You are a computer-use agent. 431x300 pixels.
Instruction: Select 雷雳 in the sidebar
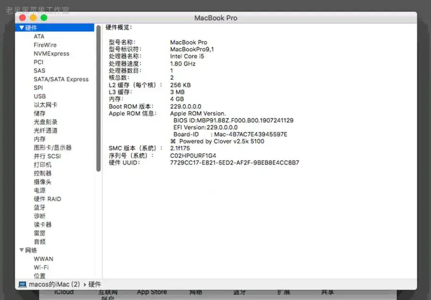point(40,233)
